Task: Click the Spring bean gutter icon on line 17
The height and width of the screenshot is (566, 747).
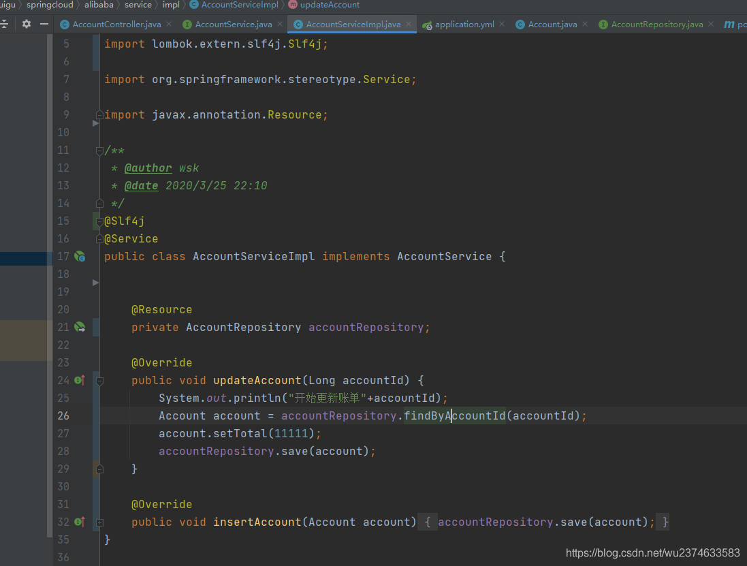Action: [x=80, y=256]
